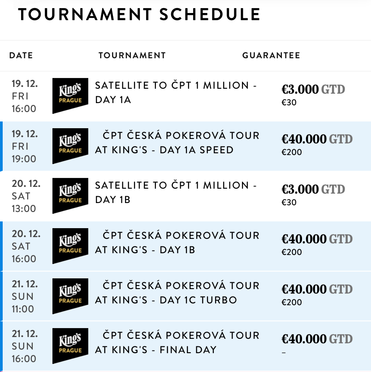Click the Guarantee column header
This screenshot has height=372, width=371.
click(271, 56)
